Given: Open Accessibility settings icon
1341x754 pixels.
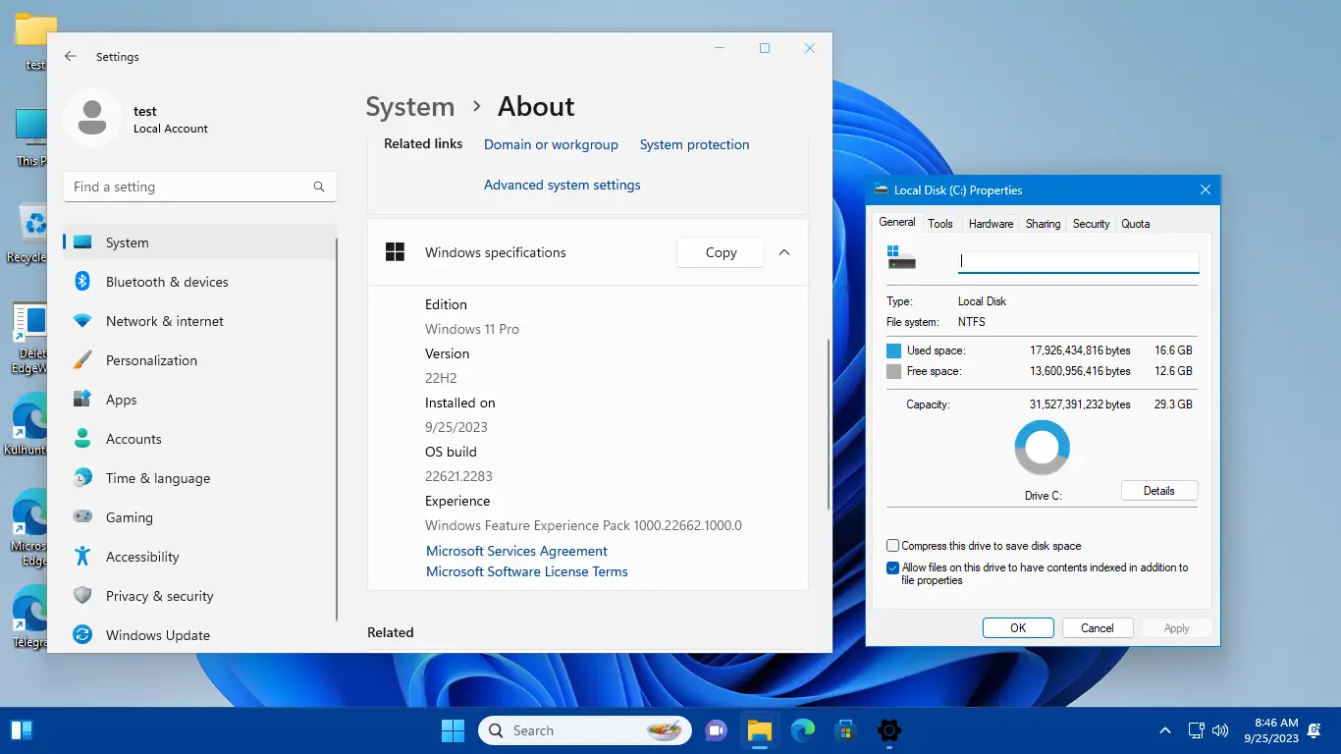Looking at the screenshot, I should coord(83,557).
